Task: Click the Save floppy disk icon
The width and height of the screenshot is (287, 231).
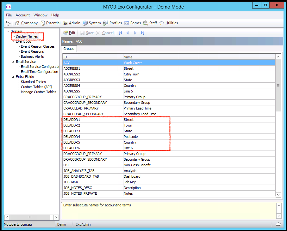Action: (x=82, y=33)
